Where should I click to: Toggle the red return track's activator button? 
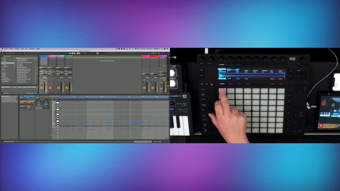[152, 88]
